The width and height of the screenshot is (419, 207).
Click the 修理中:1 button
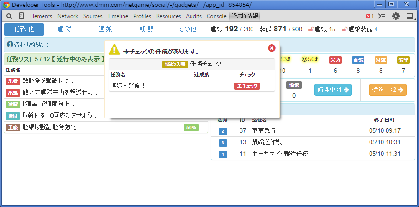(x=333, y=90)
